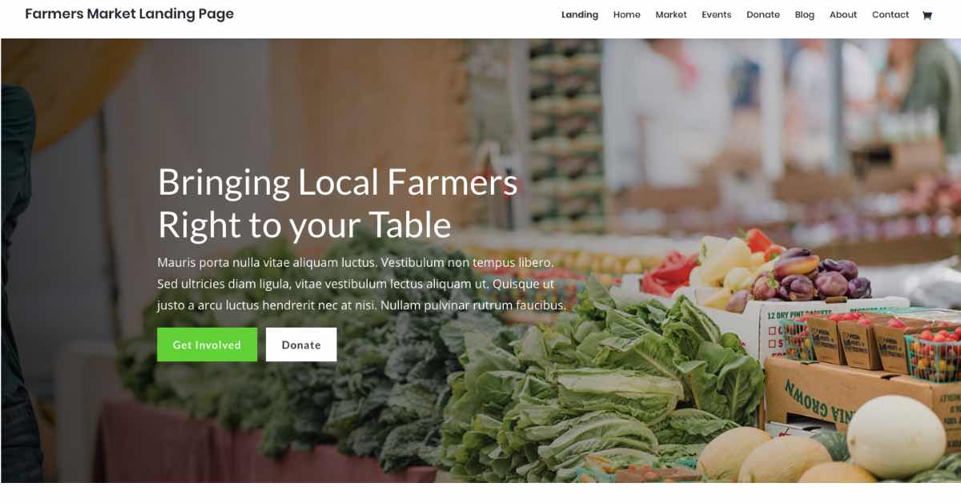Open the Market page from navigation
Viewport: 961px width, 503px height.
671,14
